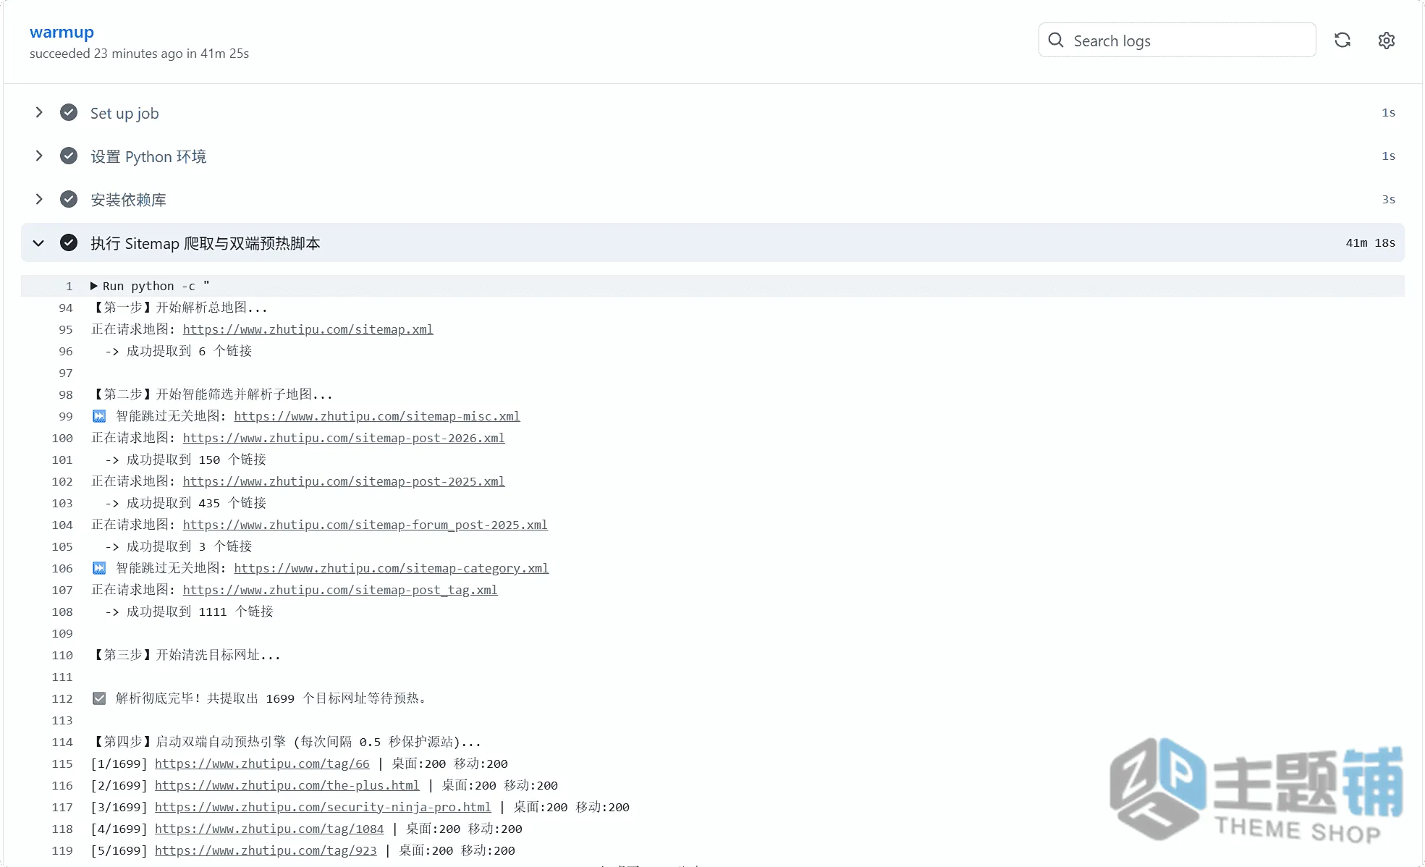Click the skip icon beside sitemap-category.xml

(x=99, y=568)
